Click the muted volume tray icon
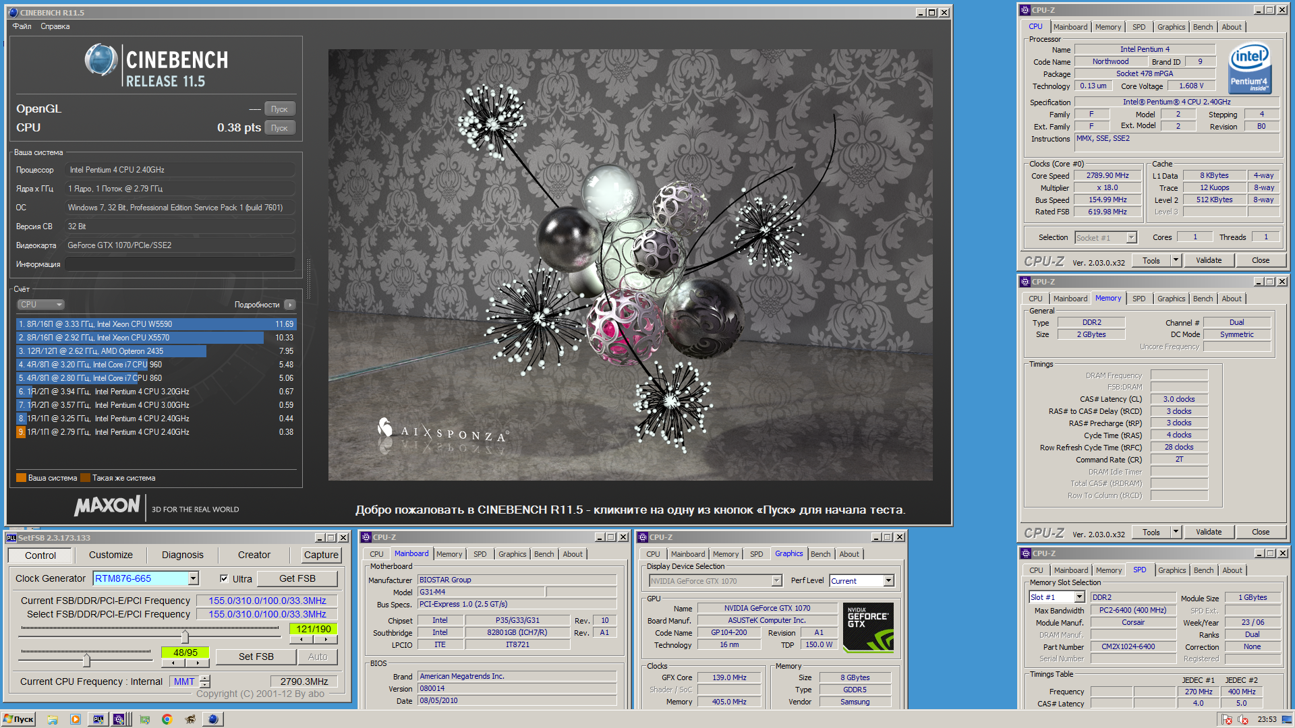 [1243, 719]
